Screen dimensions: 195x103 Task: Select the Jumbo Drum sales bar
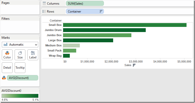(x=104, y=30)
